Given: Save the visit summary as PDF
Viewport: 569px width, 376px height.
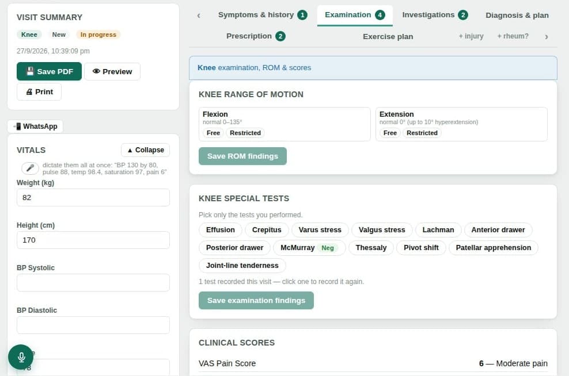Looking at the screenshot, I should [x=49, y=71].
